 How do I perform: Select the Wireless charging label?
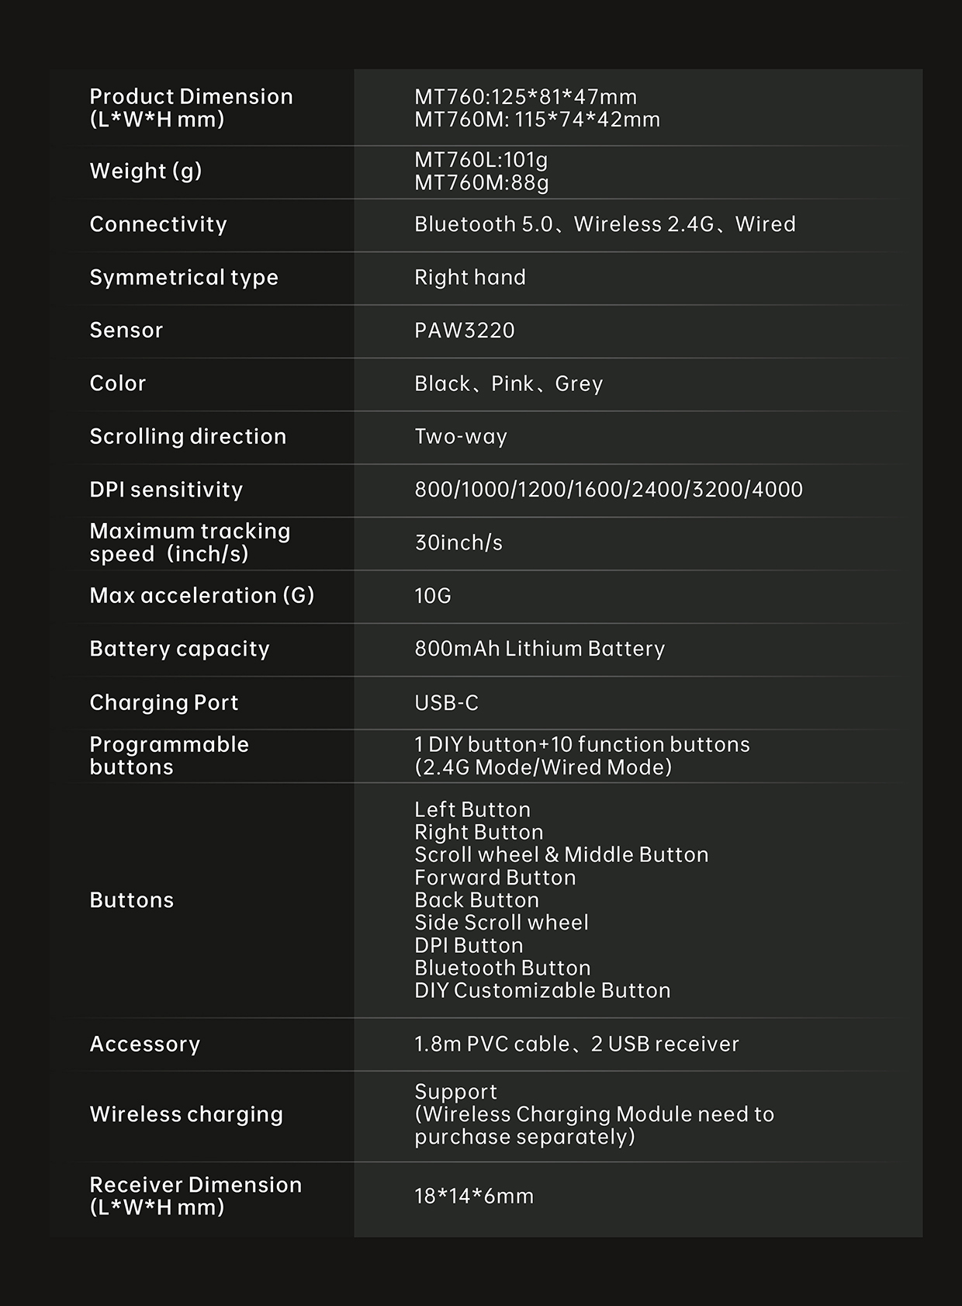tap(186, 1114)
